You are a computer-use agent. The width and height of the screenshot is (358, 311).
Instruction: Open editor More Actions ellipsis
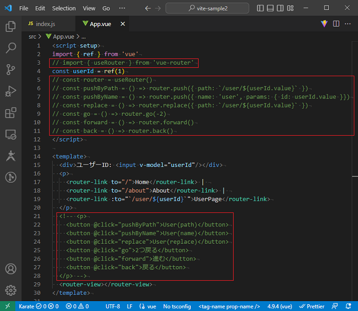(348, 23)
